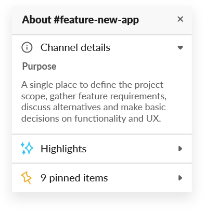Select the Channel details heading text
This screenshot has width=204, height=210.
pyautogui.click(x=75, y=47)
